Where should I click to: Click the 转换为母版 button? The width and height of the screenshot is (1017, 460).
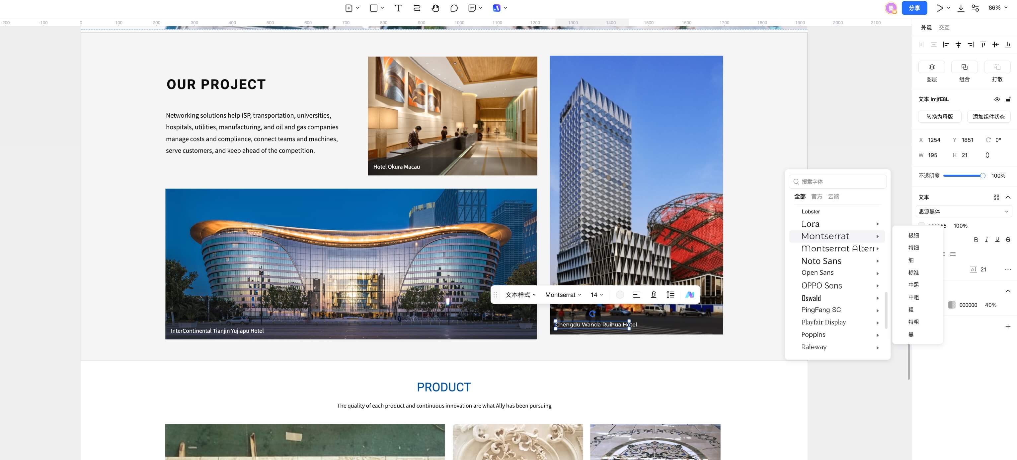click(939, 117)
